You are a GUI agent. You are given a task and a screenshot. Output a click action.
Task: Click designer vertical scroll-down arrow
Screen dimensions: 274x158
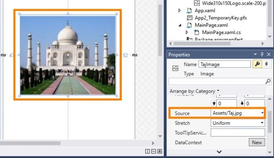(x=160, y=136)
